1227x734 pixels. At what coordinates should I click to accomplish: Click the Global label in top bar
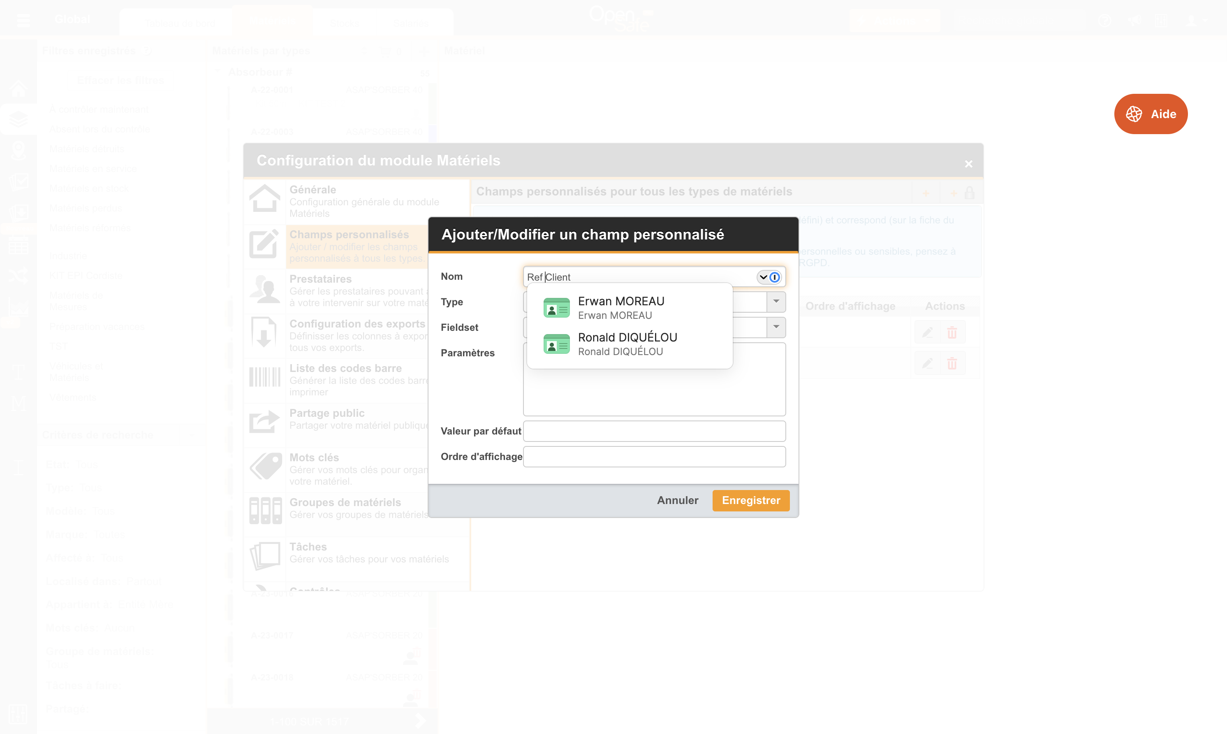pos(72,19)
